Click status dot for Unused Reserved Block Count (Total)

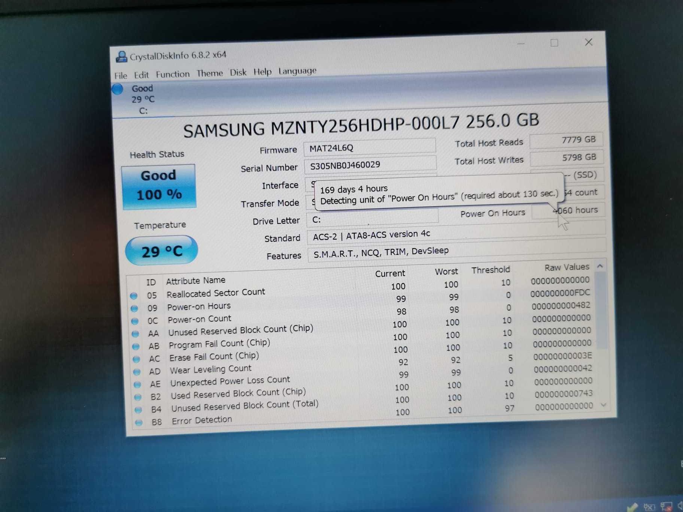tap(139, 410)
